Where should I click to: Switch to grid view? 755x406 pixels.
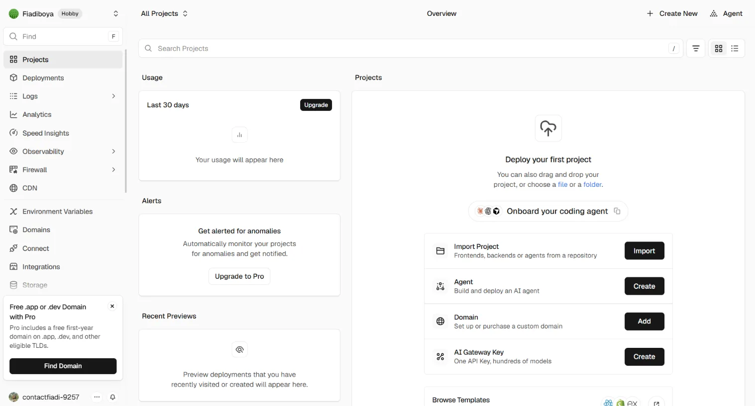pyautogui.click(x=719, y=49)
